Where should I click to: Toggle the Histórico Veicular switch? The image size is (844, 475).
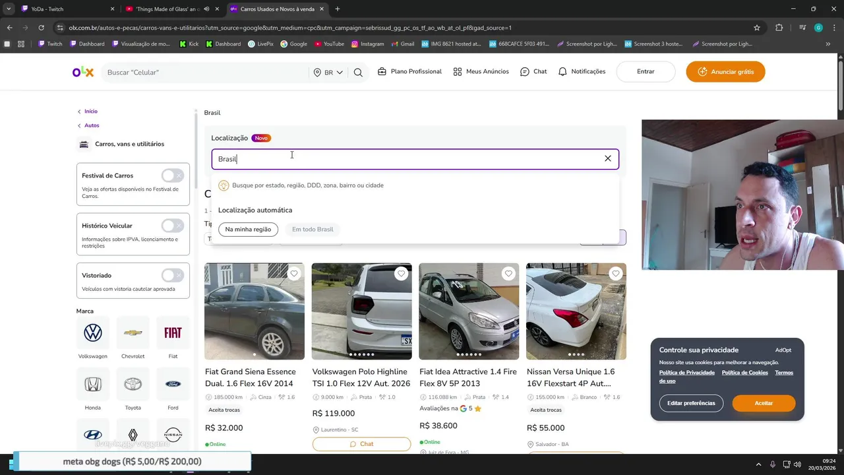coord(173,226)
